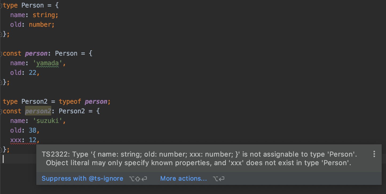Click the 'Person2' type annotation on person2
Image resolution: width=386 pixels, height=194 pixels.
(x=72, y=111)
